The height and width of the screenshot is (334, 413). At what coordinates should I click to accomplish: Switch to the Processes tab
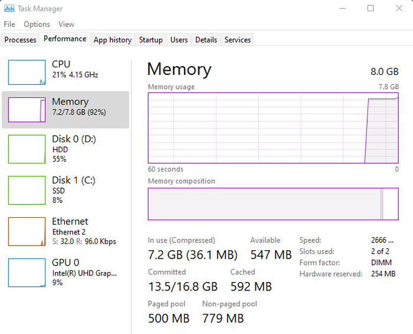20,40
